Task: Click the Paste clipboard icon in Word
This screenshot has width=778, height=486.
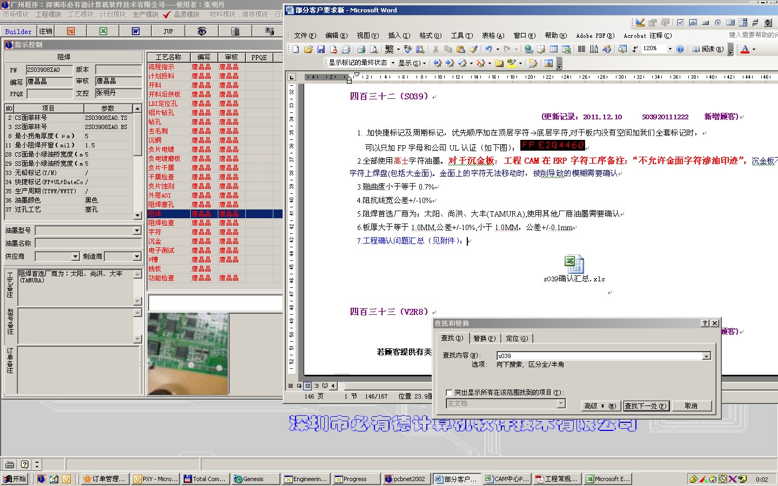Action: click(461, 49)
